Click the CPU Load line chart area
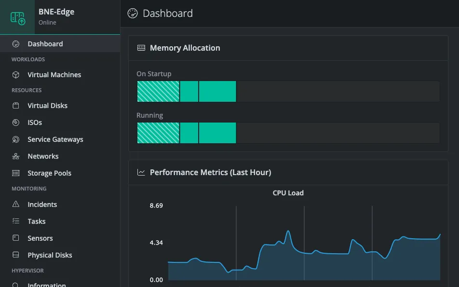Image resolution: width=459 pixels, height=287 pixels. click(x=304, y=243)
